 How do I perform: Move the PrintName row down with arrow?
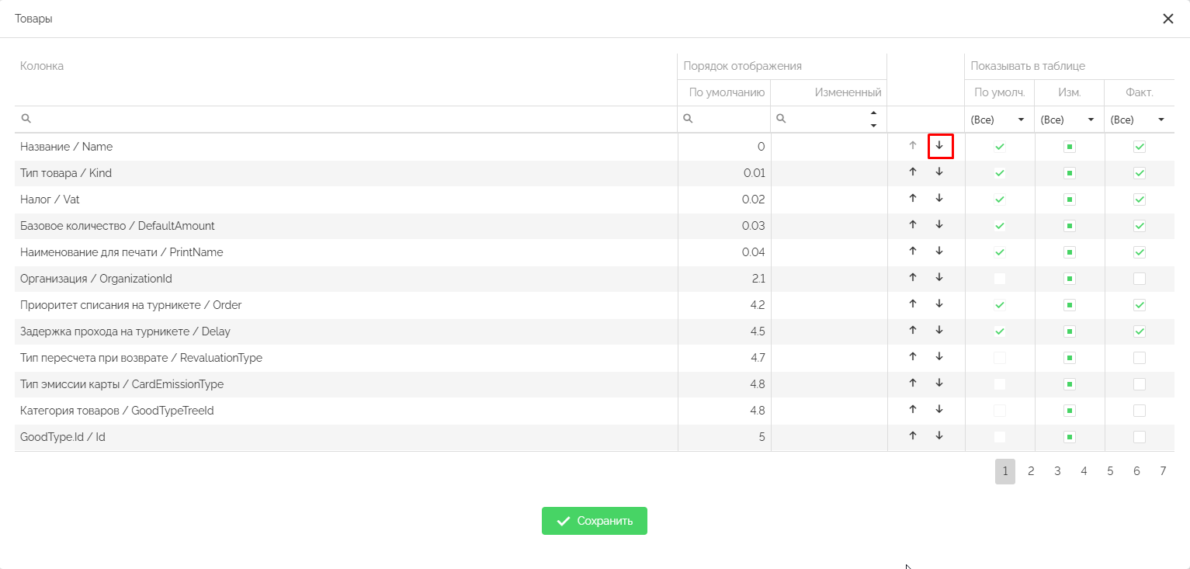(x=939, y=252)
